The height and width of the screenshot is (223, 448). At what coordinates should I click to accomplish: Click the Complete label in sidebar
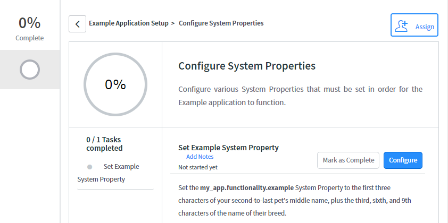pos(30,38)
